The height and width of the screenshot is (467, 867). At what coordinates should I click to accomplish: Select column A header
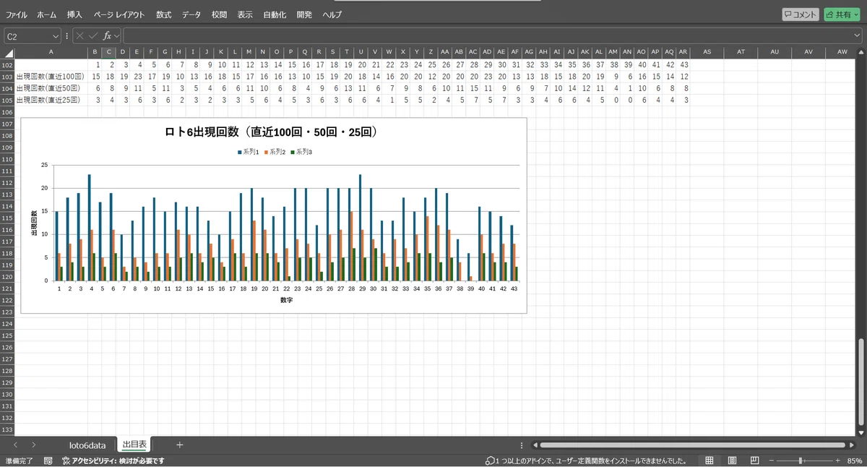[51, 52]
